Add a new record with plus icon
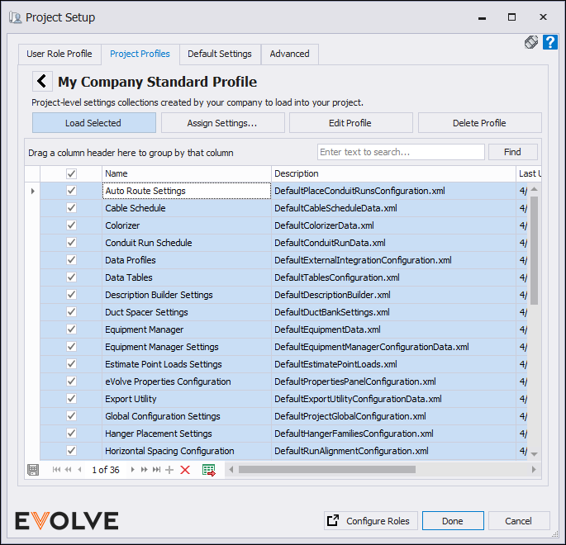Image resolution: width=566 pixels, height=545 pixels. tap(169, 470)
